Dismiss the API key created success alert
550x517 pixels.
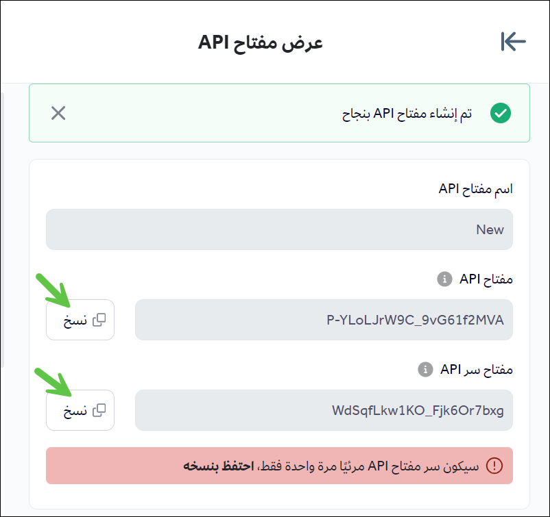click(58, 113)
